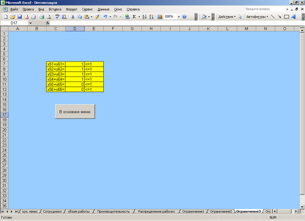Select yellow cell containing x51+x61=
This screenshot has height=221, width=305.
[56, 64]
